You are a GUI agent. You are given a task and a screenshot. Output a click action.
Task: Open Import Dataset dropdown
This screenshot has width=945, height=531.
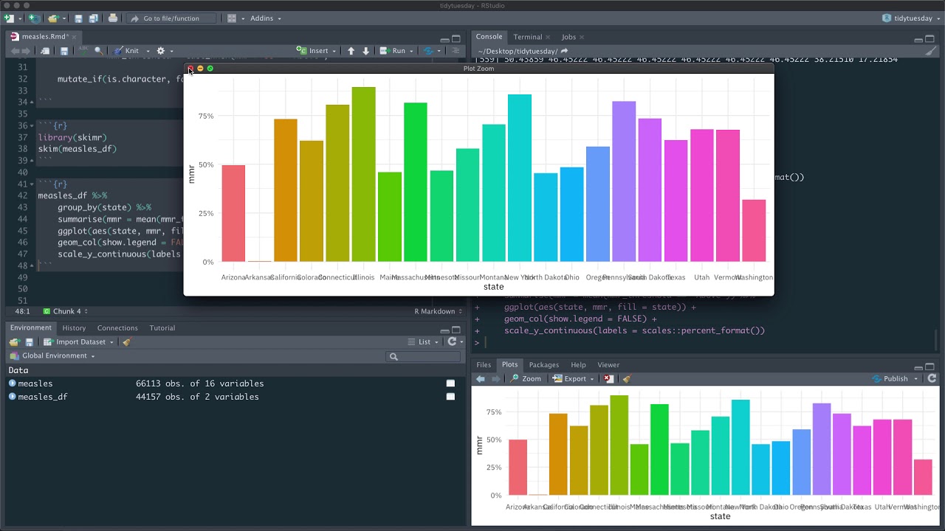coord(79,342)
